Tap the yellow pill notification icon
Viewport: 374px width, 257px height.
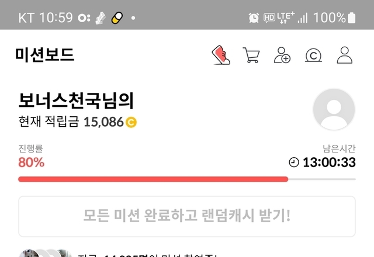[x=117, y=18]
